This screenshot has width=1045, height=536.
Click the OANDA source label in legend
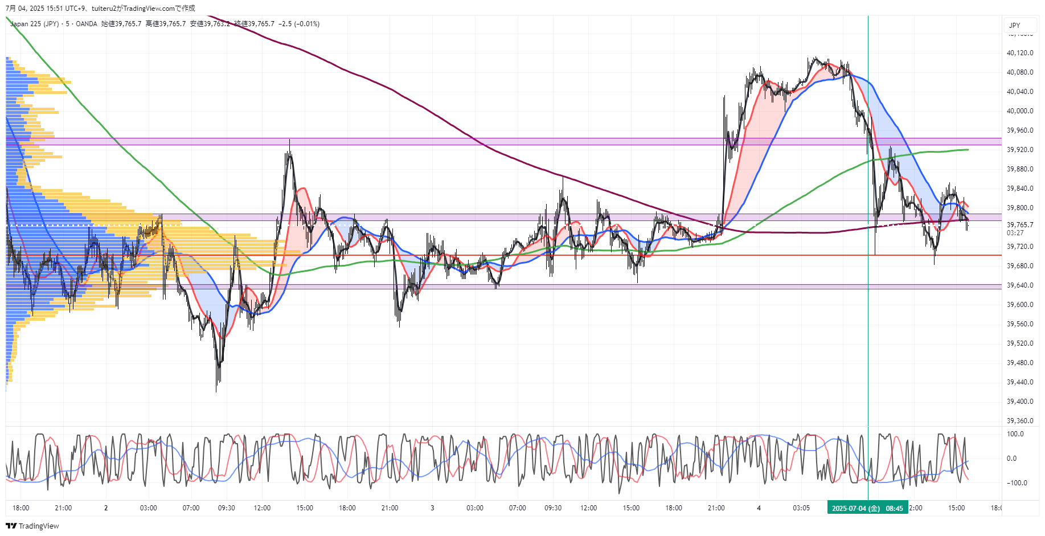87,24
